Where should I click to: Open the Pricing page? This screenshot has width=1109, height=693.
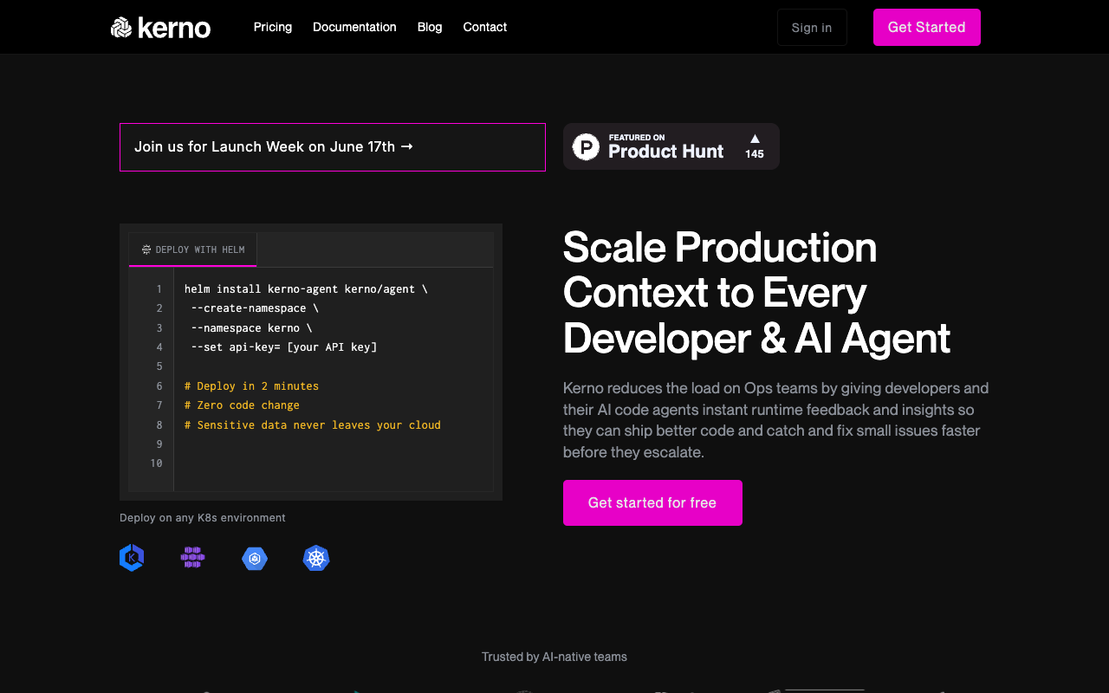272,27
